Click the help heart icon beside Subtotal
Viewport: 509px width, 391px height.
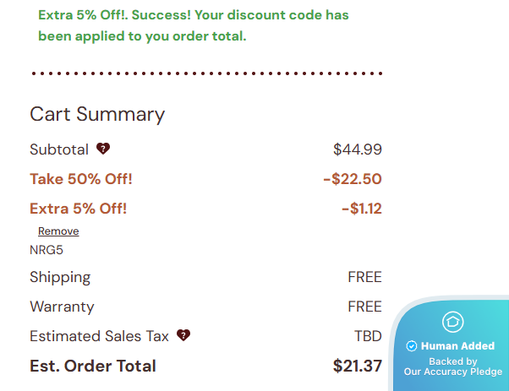pos(103,149)
